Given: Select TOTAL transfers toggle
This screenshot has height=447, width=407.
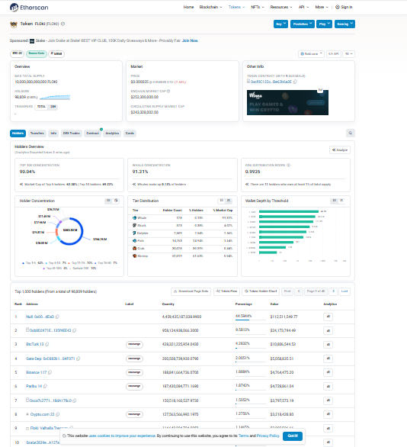Looking at the screenshot, I should [41, 107].
